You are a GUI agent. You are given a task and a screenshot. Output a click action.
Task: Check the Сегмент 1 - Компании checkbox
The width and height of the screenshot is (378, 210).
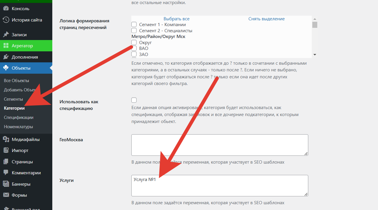pyautogui.click(x=134, y=25)
